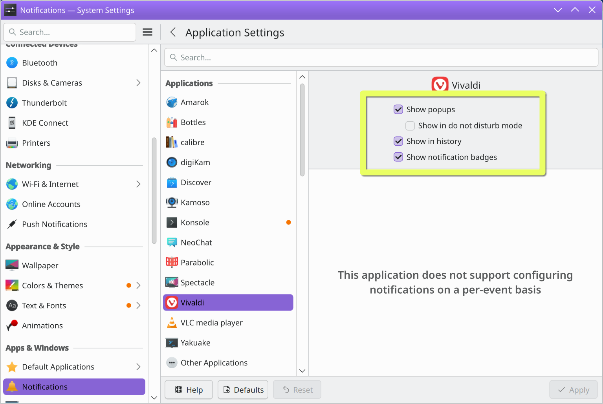The height and width of the screenshot is (404, 603).
Task: Open the hamburger menu icon
Action: (x=147, y=32)
